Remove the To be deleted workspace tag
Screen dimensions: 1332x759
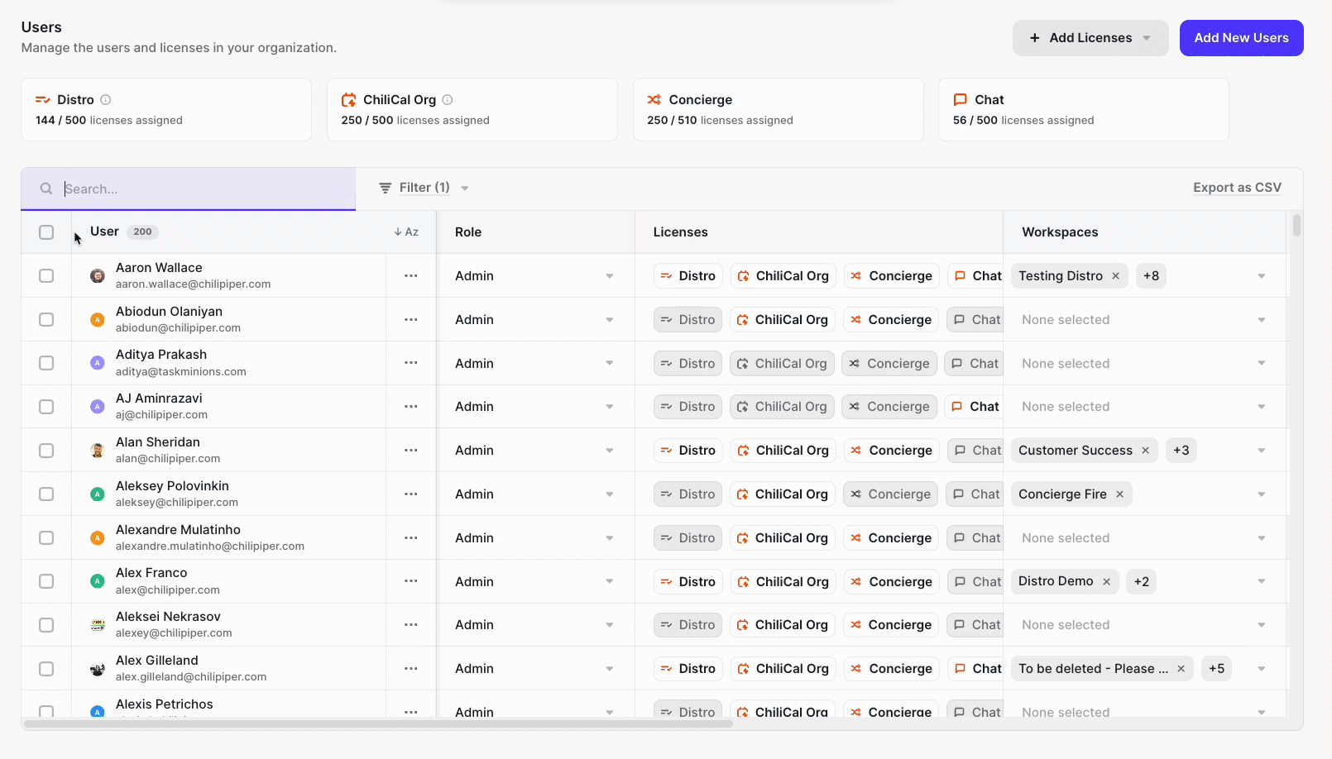point(1181,669)
